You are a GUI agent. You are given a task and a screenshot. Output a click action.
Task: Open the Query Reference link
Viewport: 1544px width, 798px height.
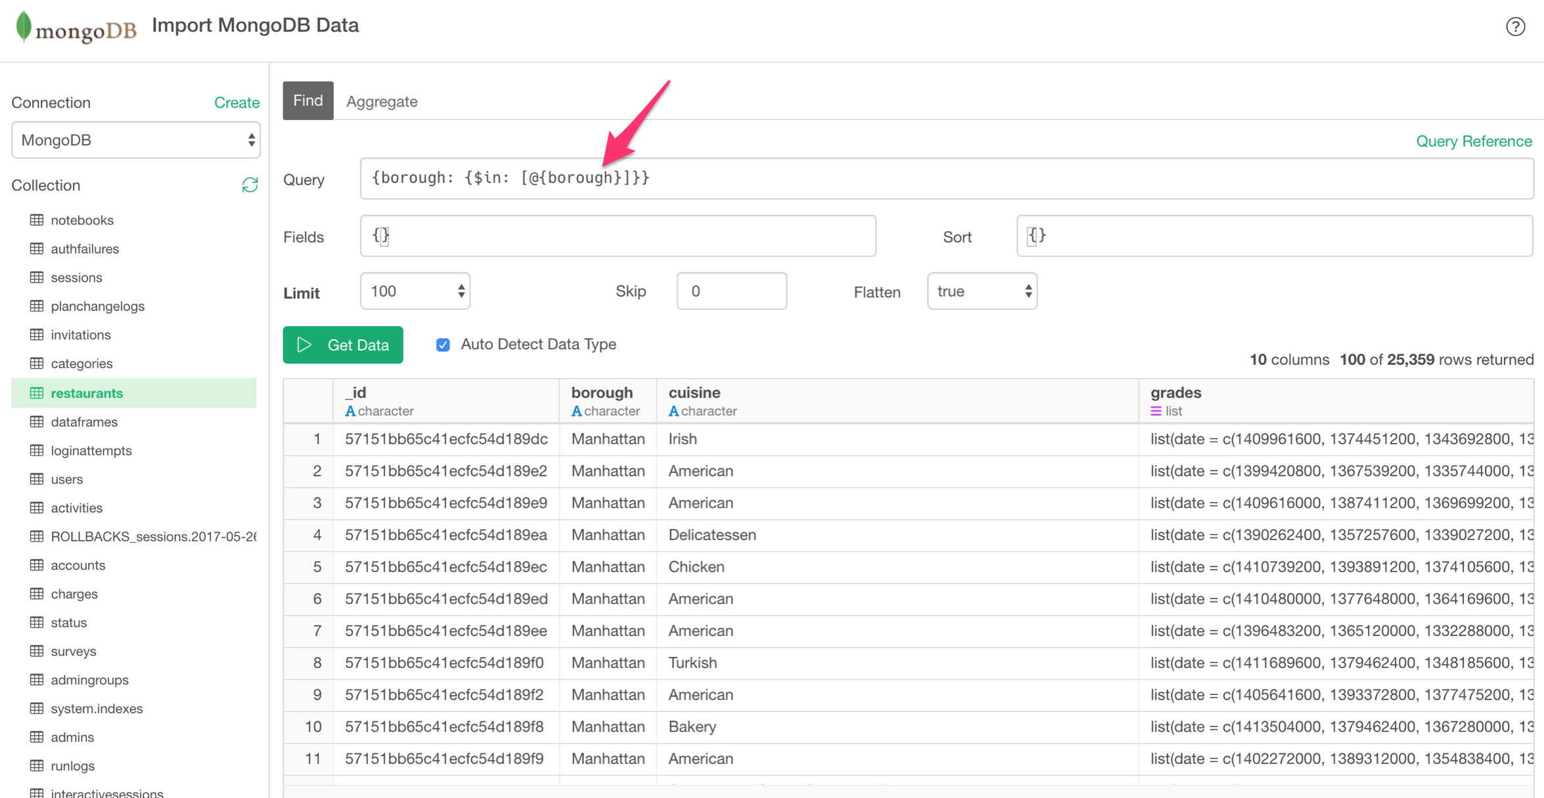[1474, 141]
